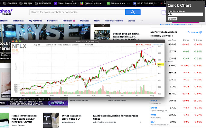The width and height of the screenshot is (206, 128).
Task: Open the ad options three-dot menu
Action: (x=140, y=122)
